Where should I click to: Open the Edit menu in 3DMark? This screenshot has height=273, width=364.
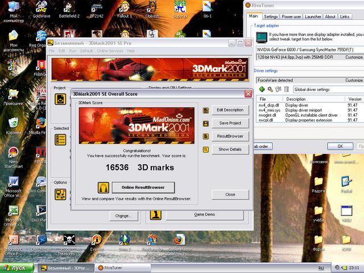tap(62, 51)
